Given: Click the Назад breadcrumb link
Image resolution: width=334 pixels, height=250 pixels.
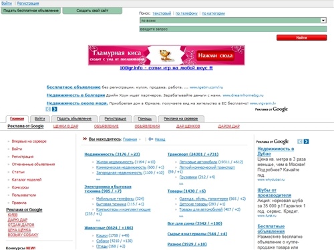Looking at the screenshot, I should [x=160, y=139].
